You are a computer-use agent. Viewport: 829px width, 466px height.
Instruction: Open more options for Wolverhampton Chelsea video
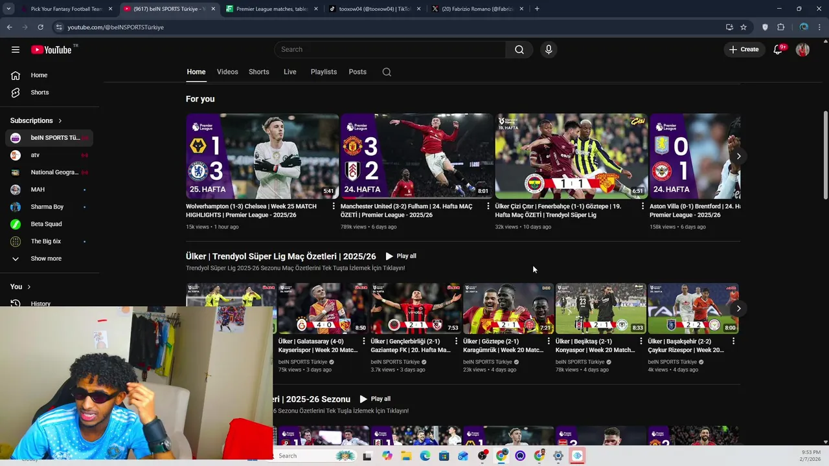334,206
